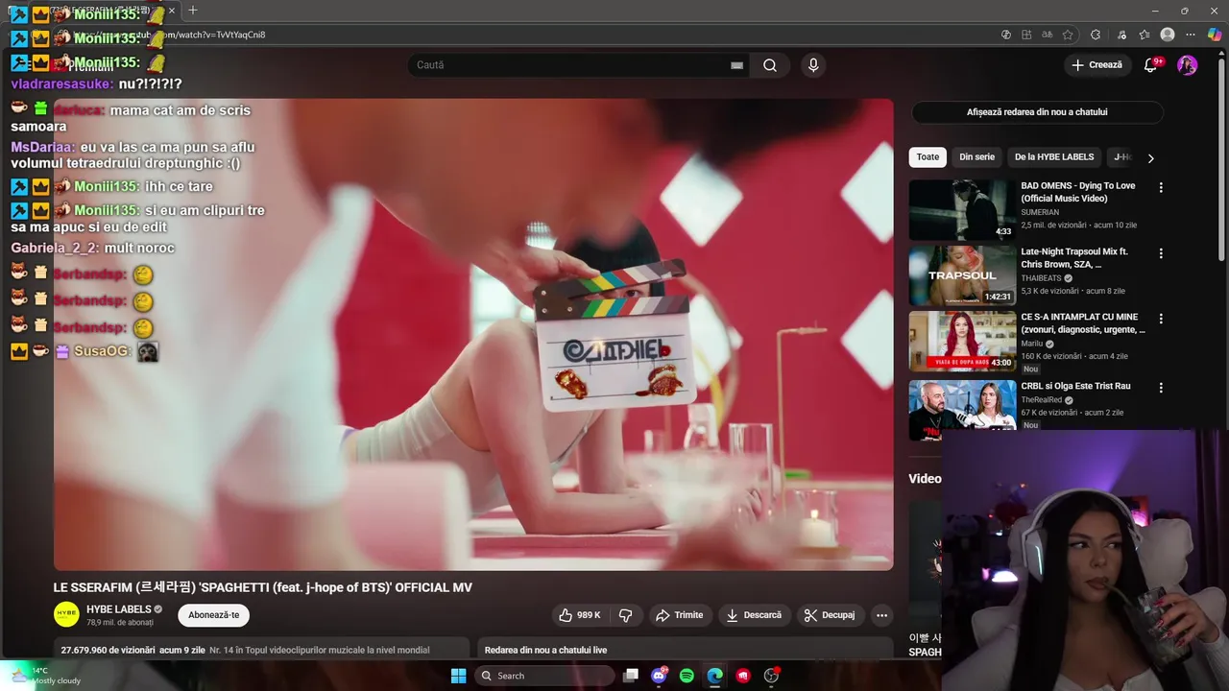Viewport: 1229px width, 691px height.
Task: Open Late-Night Trapsoul Mix thumbnail
Action: [x=962, y=275]
